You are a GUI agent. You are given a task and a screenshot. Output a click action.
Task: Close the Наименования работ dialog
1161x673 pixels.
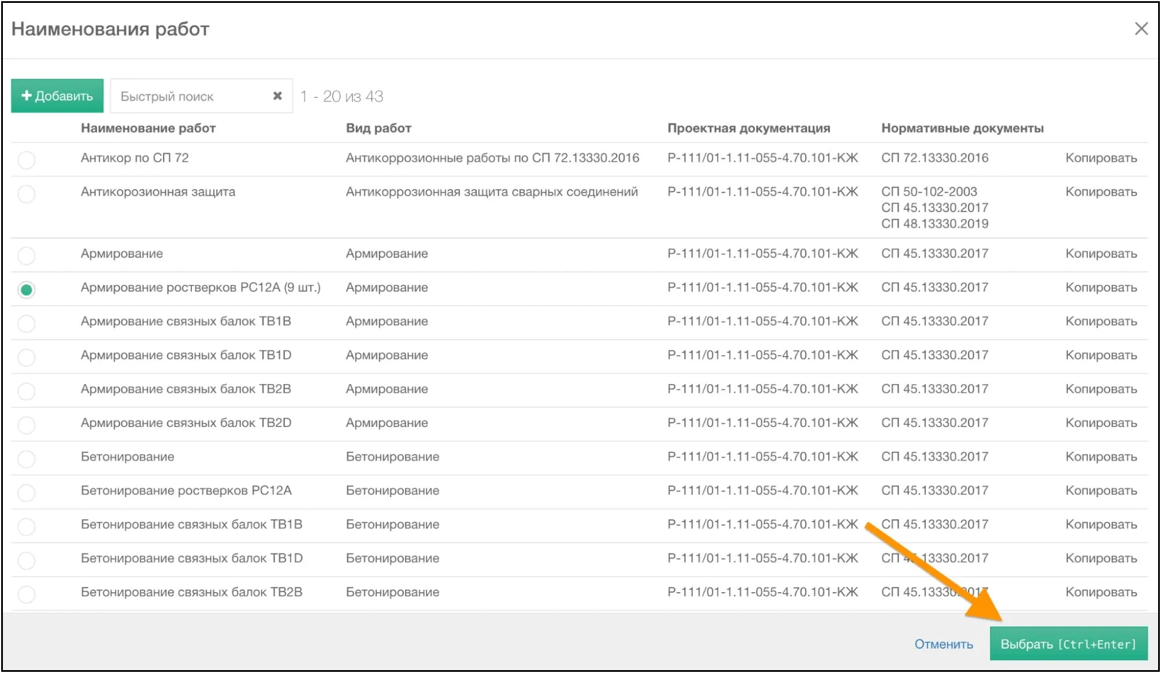pos(1141,29)
